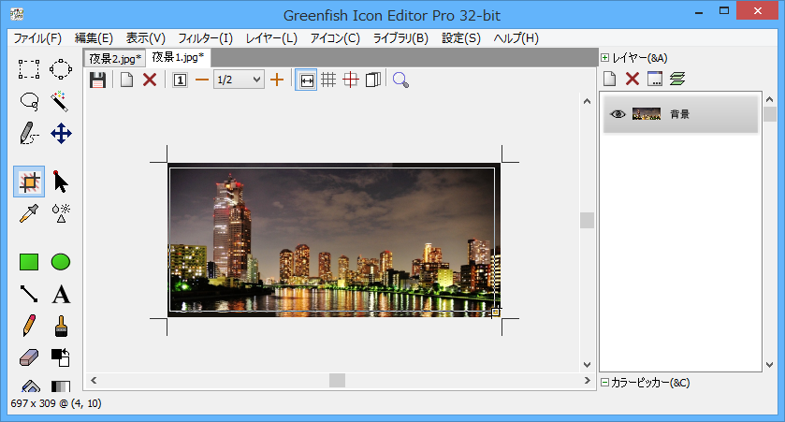This screenshot has width=785, height=422.
Task: Switch to the 夜景2.jpg tab
Action: tap(114, 58)
